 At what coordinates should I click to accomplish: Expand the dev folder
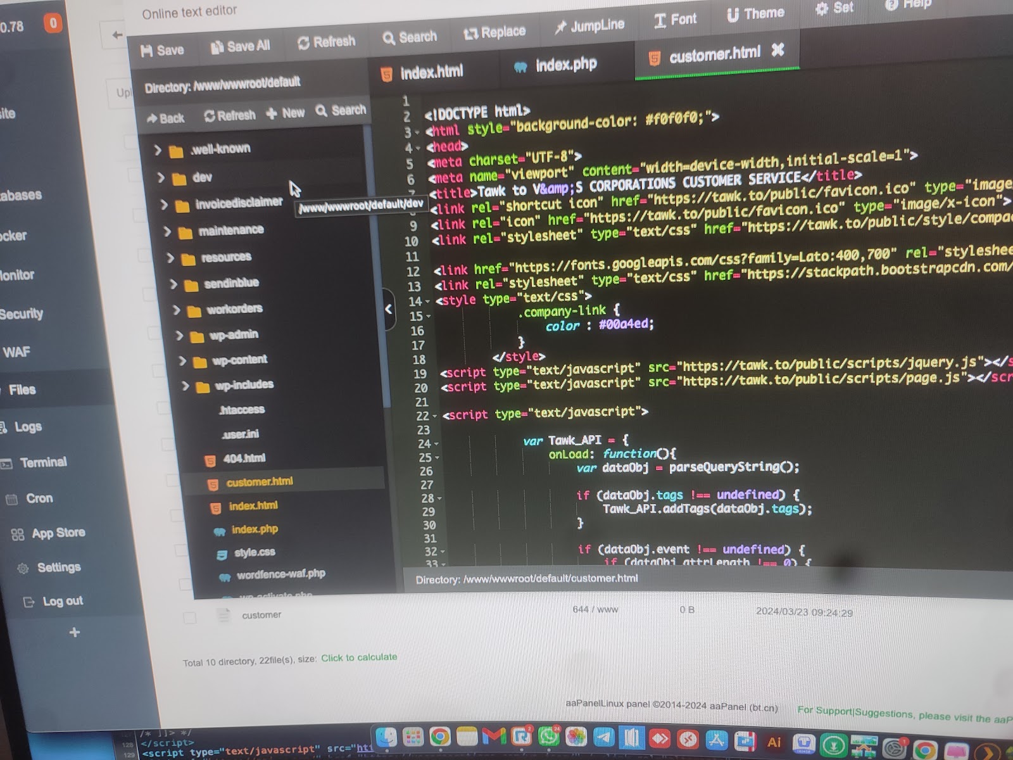(x=161, y=178)
